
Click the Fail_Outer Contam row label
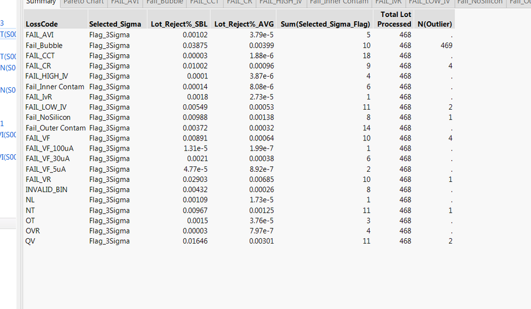[x=55, y=128]
